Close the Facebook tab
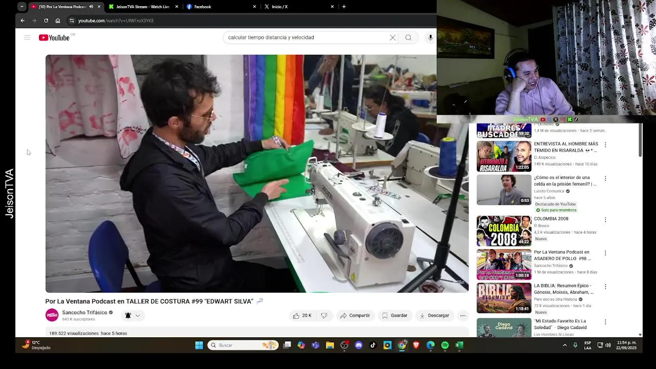 [x=255, y=7]
